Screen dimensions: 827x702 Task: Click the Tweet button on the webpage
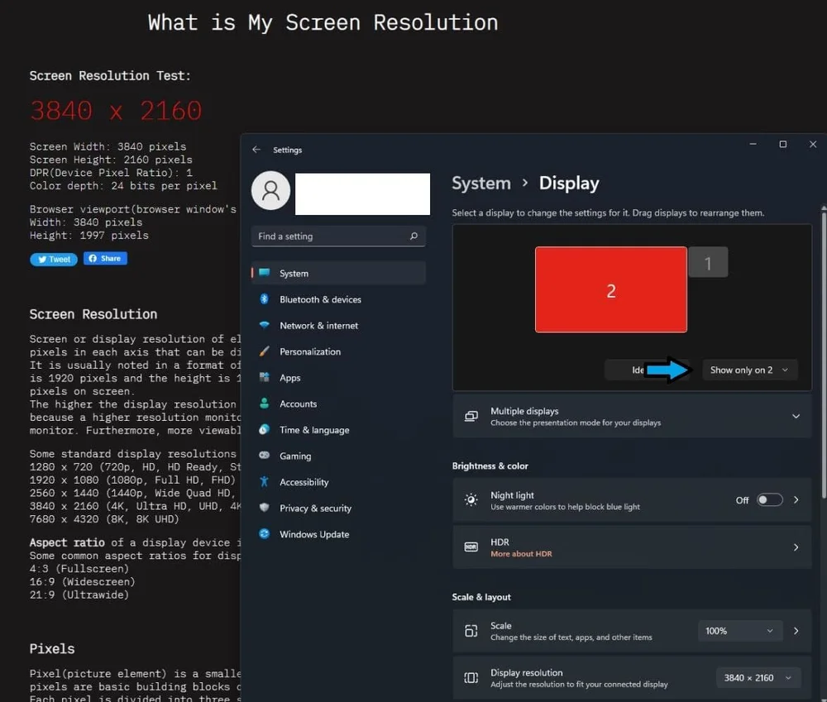54,259
